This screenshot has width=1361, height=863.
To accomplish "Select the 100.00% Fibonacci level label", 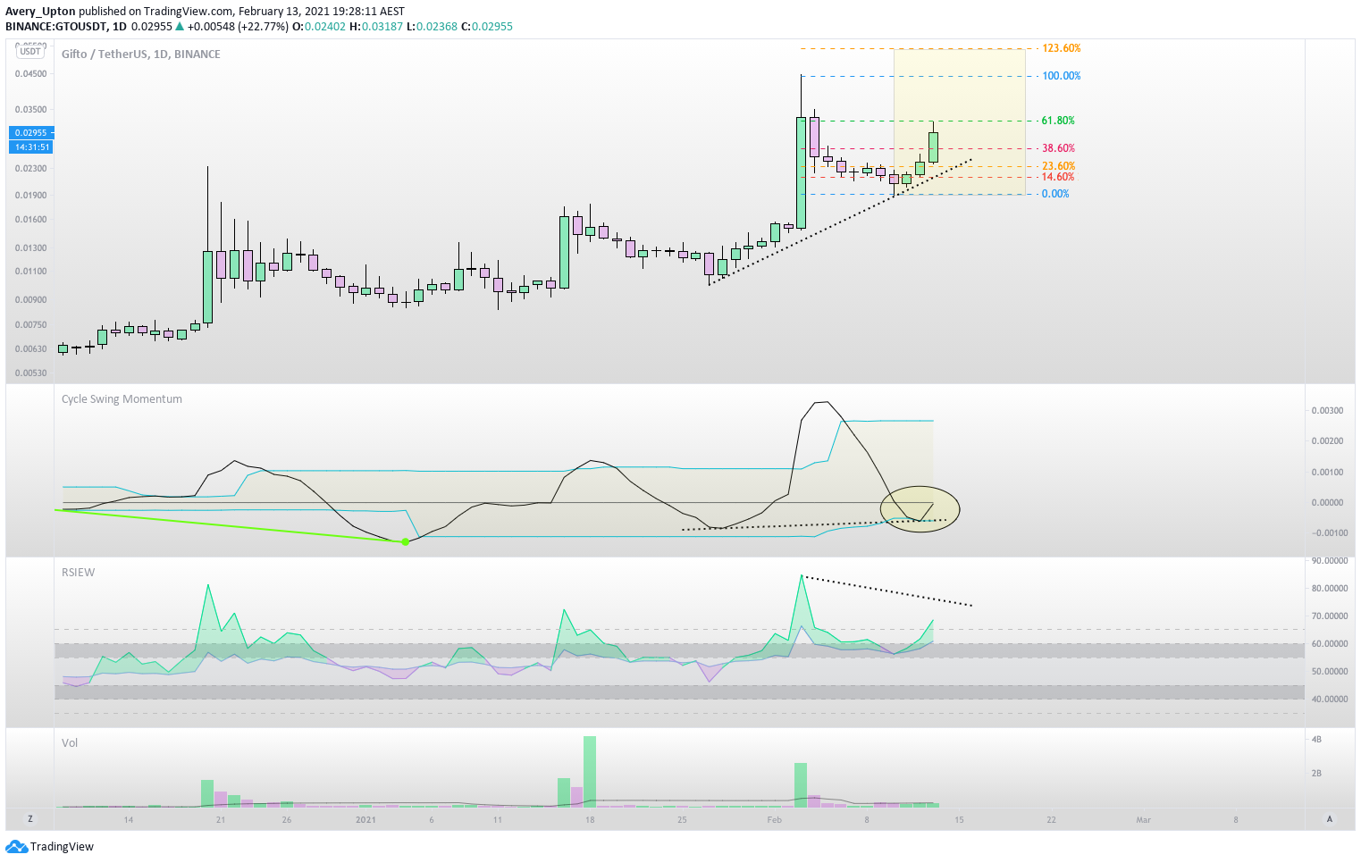I will click(x=1061, y=76).
